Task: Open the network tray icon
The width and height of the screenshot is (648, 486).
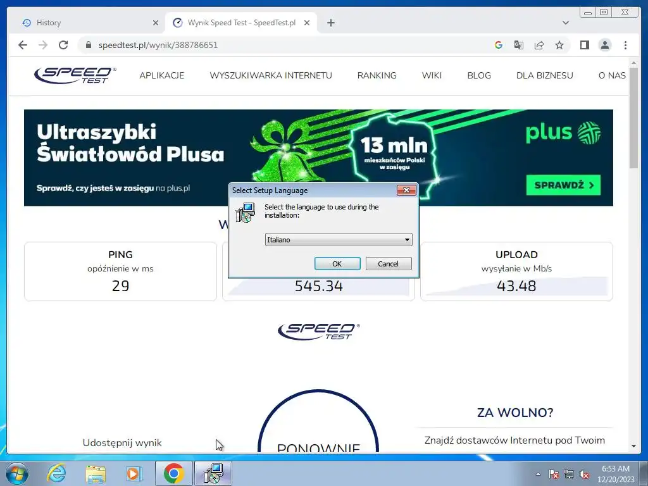Action: pyautogui.click(x=569, y=474)
